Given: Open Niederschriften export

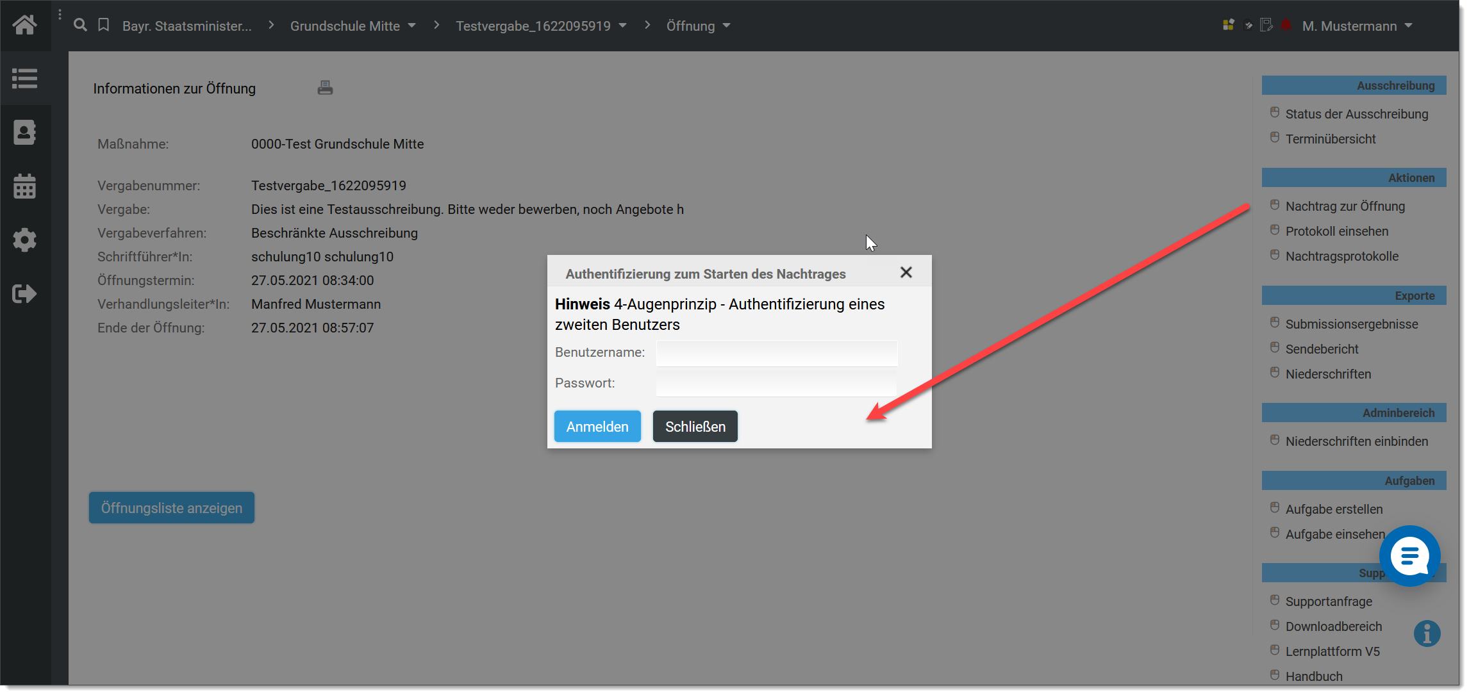Looking at the screenshot, I should pyautogui.click(x=1328, y=374).
